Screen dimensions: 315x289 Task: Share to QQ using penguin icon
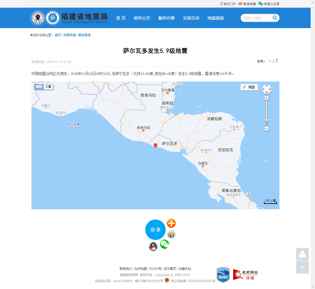153,247
